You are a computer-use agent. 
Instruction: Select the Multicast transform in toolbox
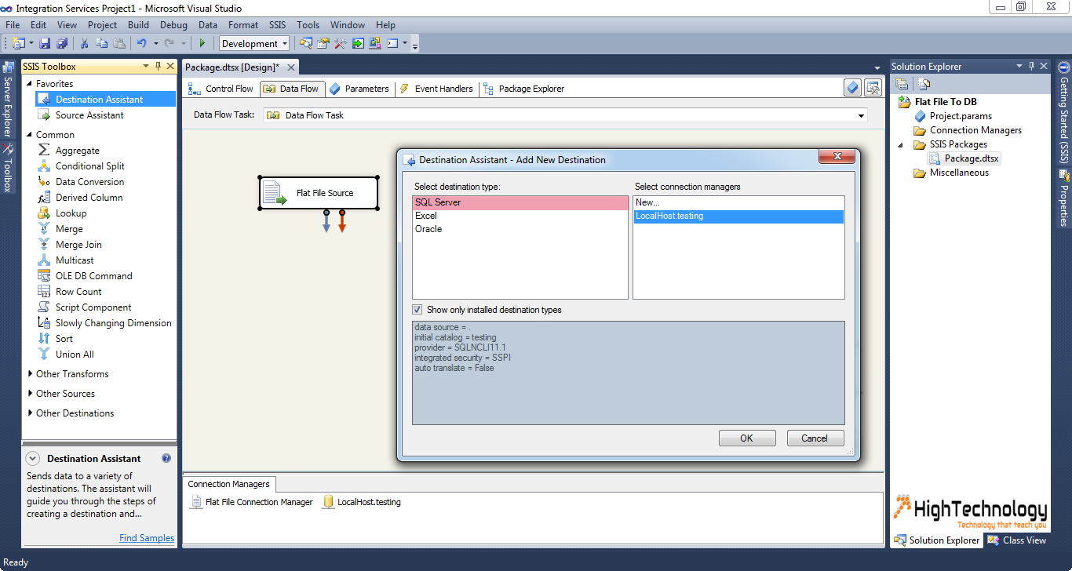coord(75,260)
